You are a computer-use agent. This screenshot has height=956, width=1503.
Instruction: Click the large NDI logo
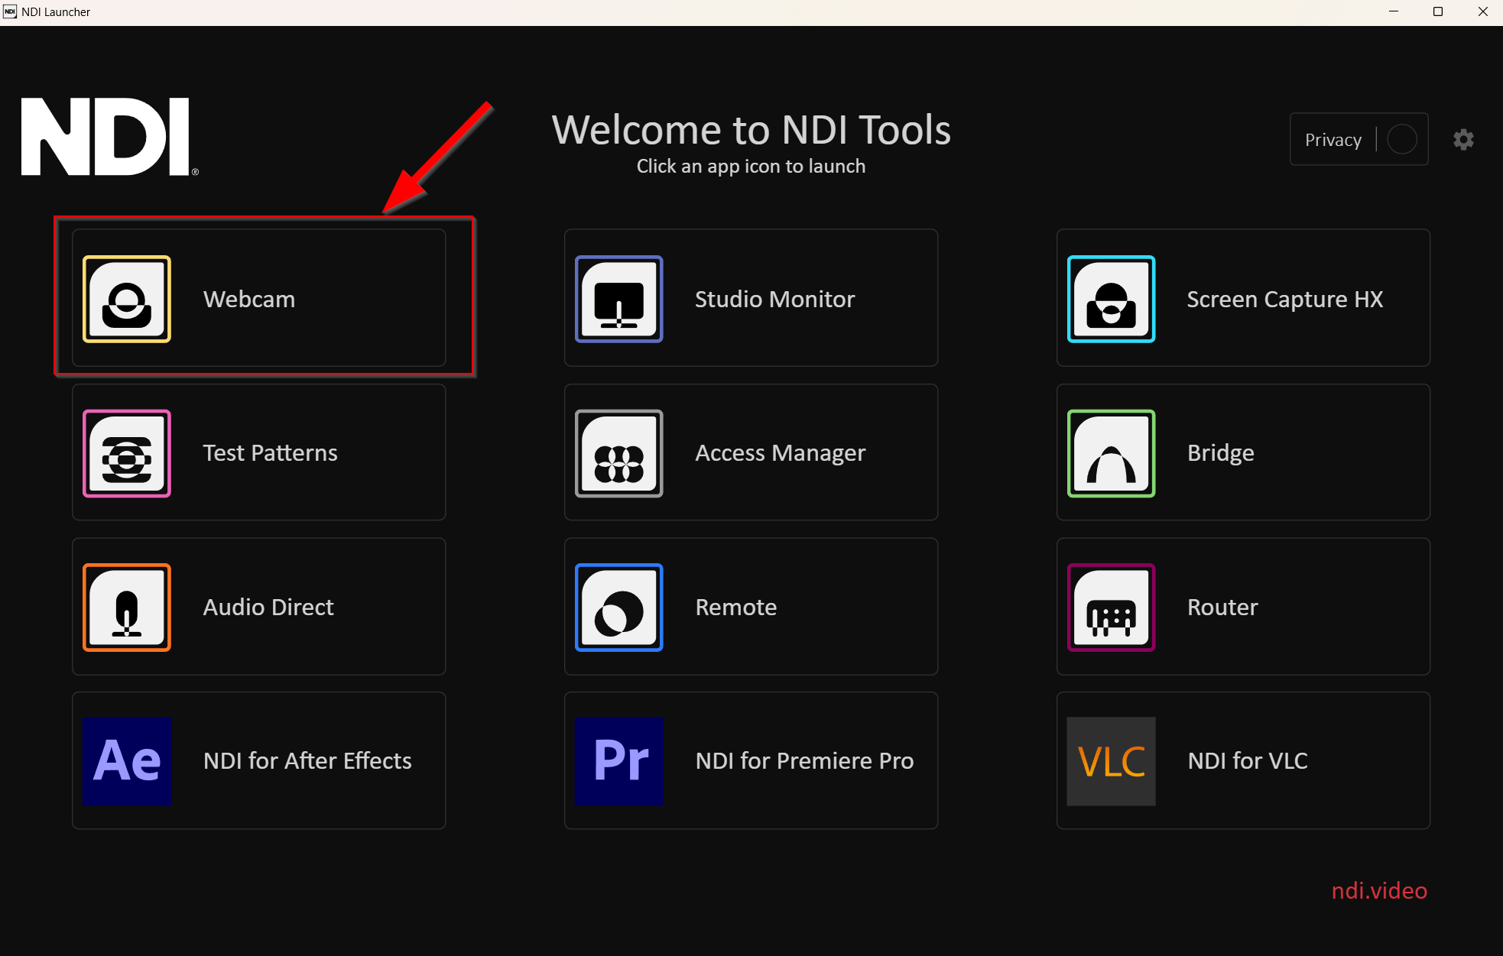coord(107,138)
